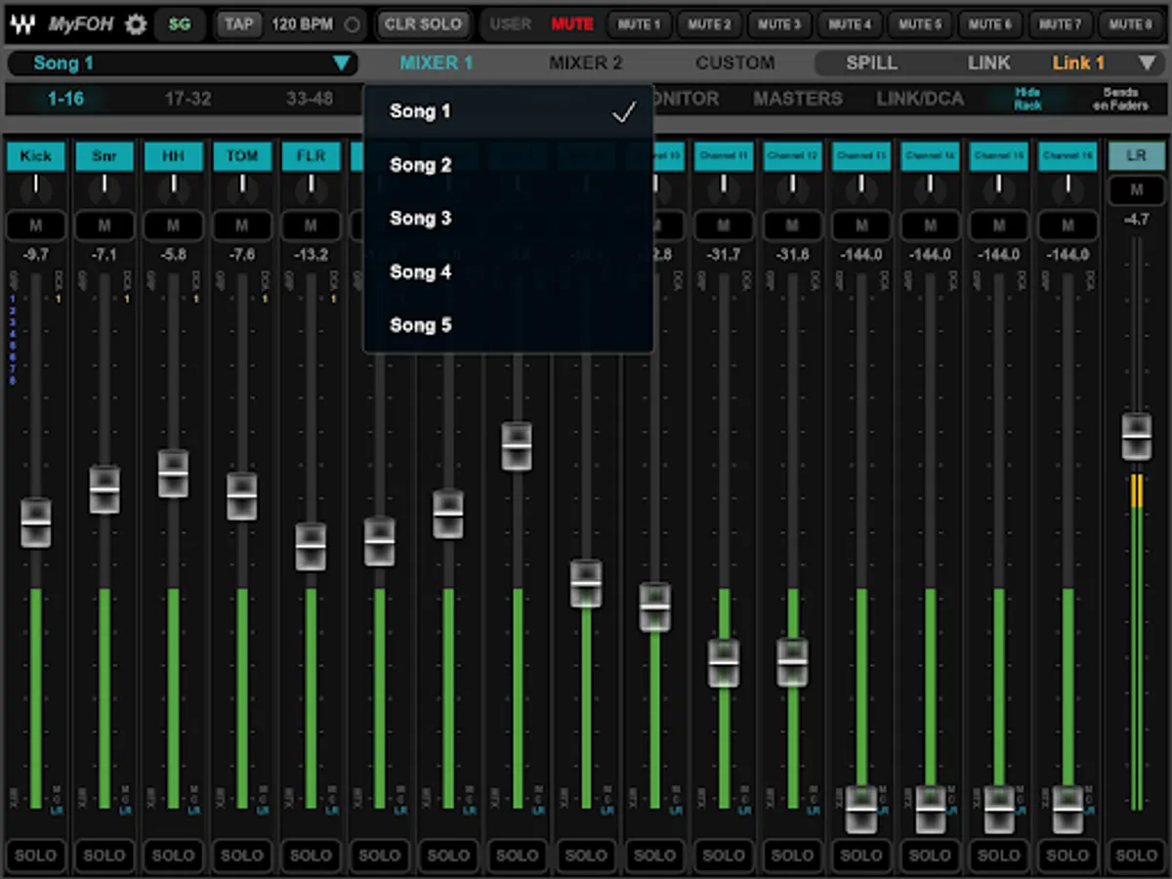Screen dimensions: 1172x879
Task: Solo the Snr channel
Action: [x=105, y=856]
